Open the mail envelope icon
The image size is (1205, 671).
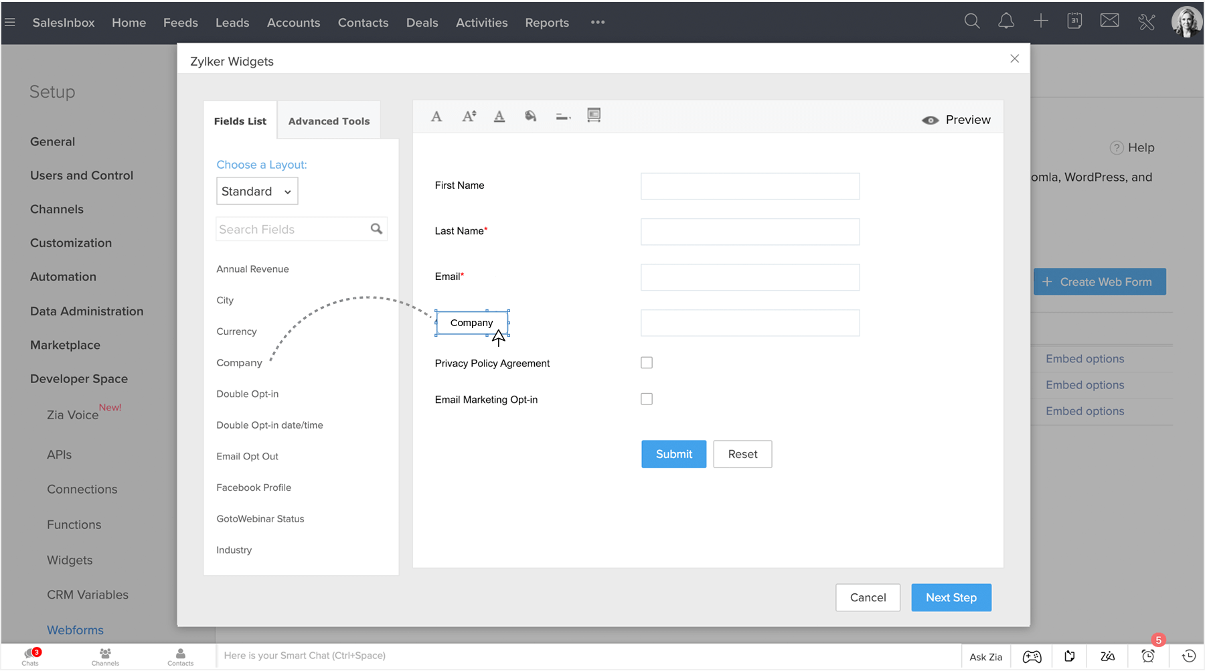tap(1109, 21)
